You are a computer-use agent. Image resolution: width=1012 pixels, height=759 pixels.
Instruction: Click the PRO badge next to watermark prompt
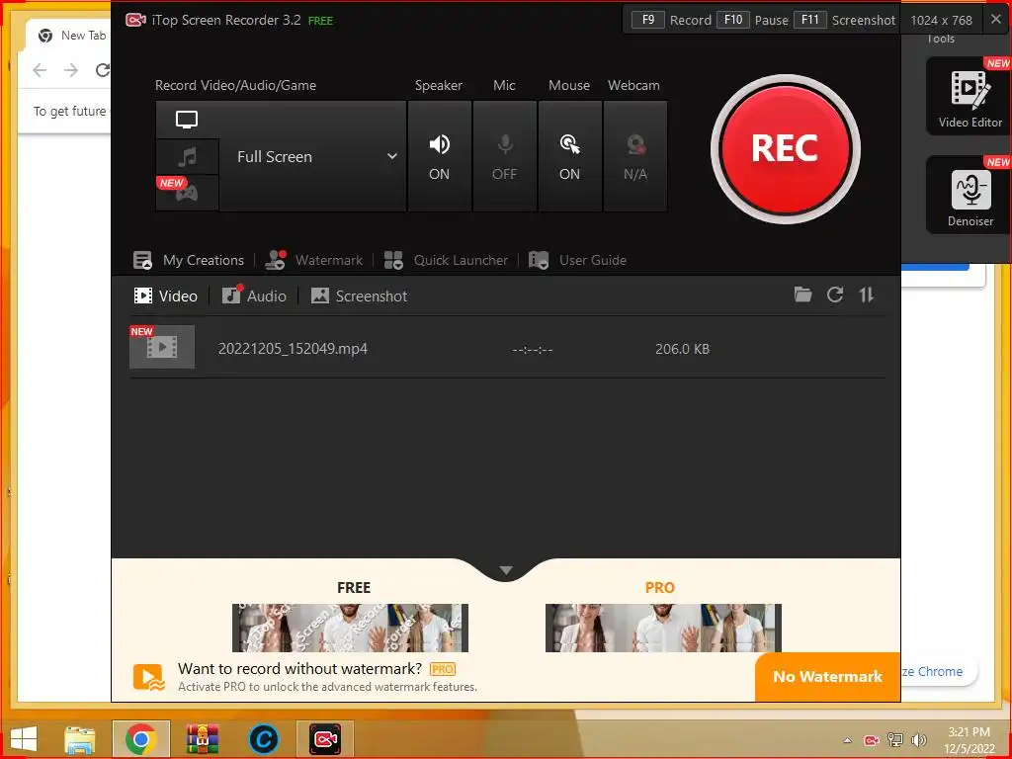pos(442,669)
